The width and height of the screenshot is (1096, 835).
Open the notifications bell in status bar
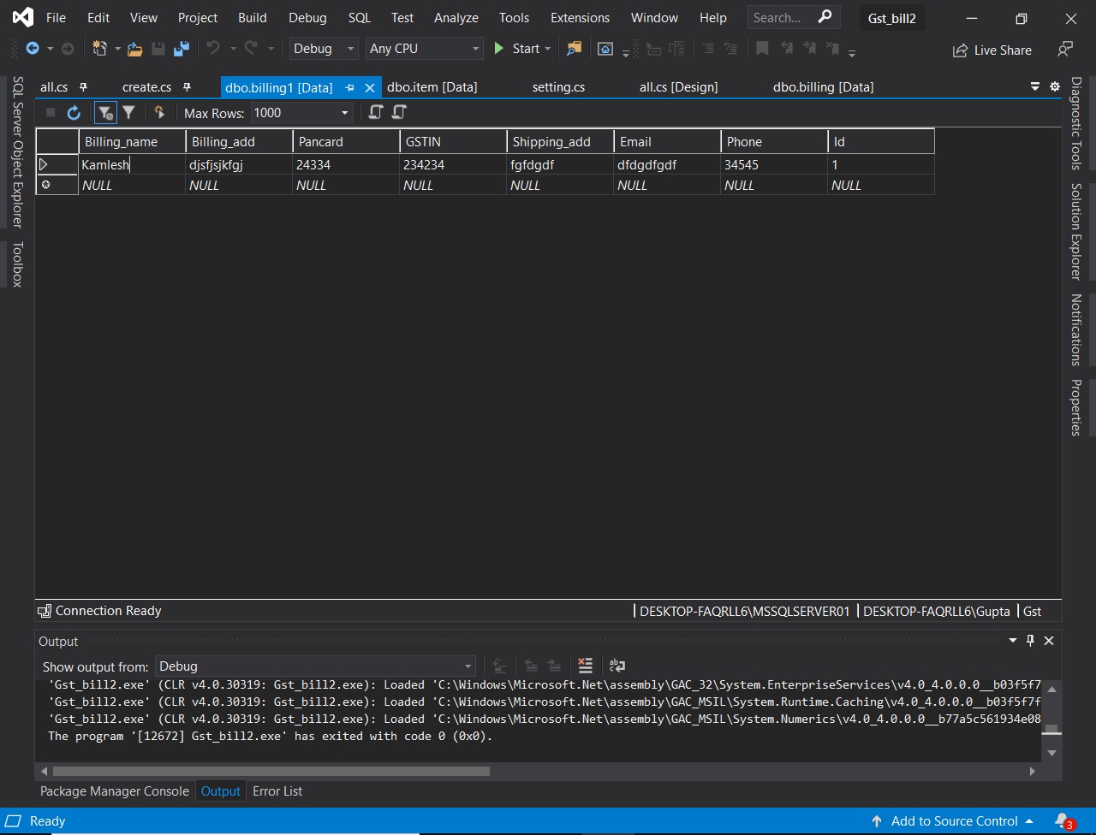click(x=1063, y=821)
